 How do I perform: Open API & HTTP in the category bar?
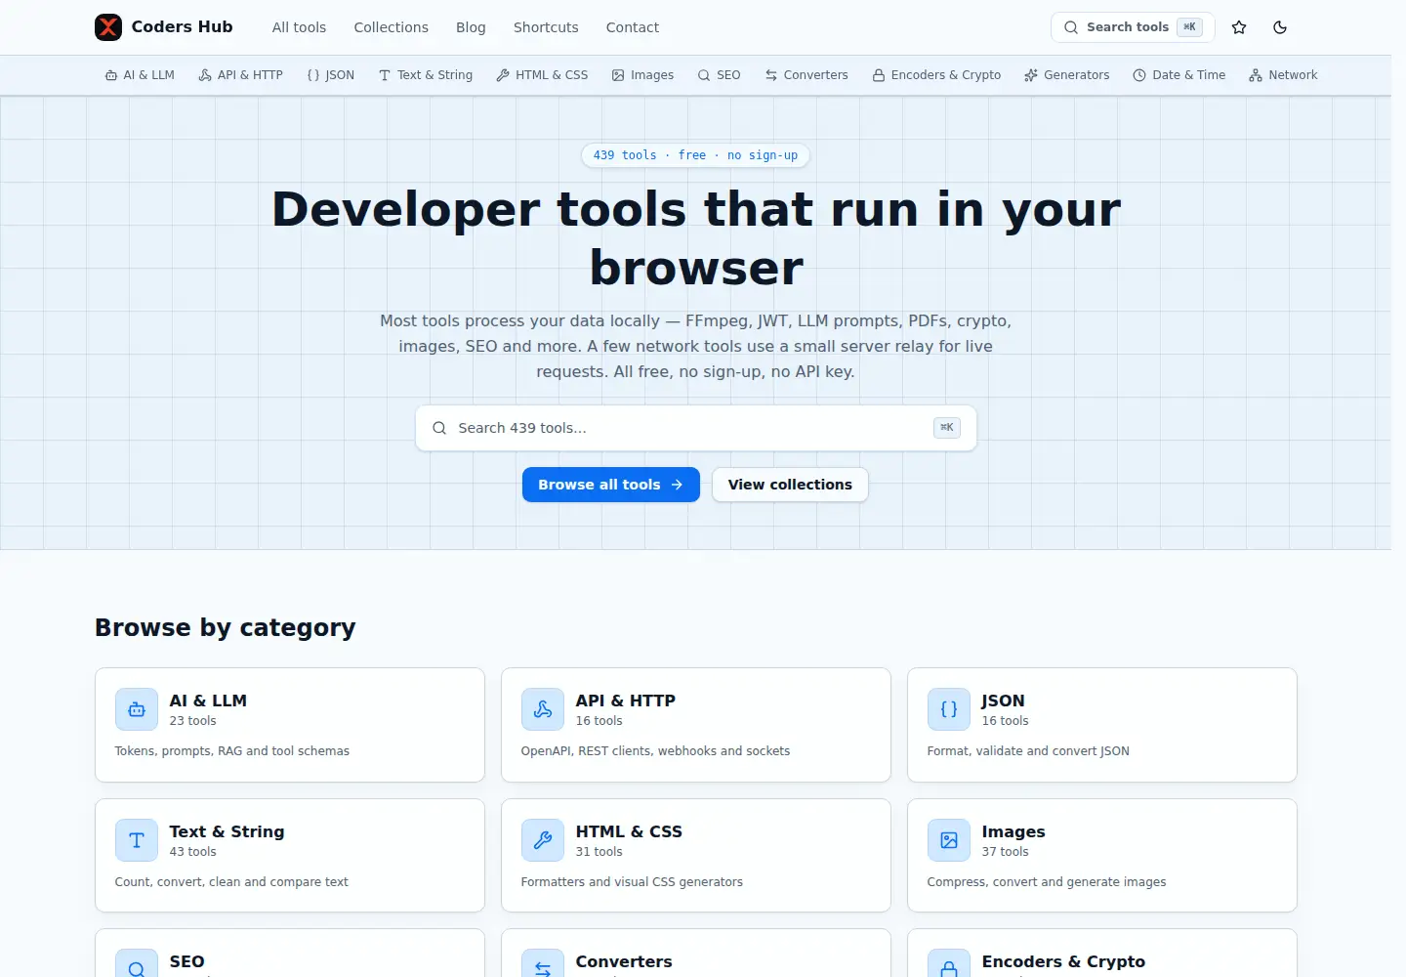click(x=240, y=75)
